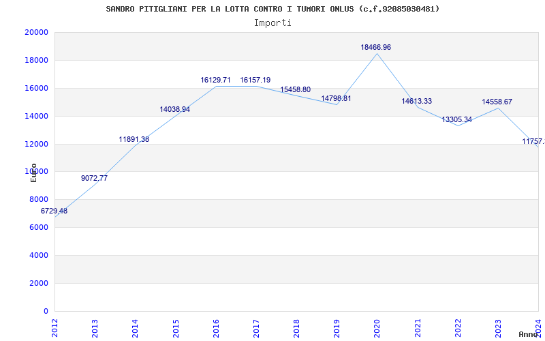
Task: Click the 8000 y-axis tick label
Action: click(x=38, y=200)
